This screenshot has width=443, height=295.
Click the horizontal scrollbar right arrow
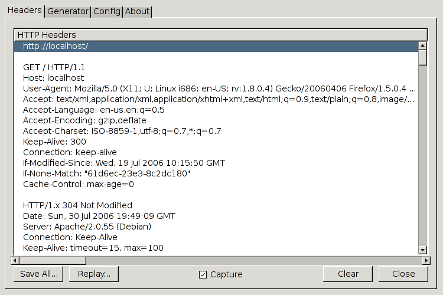(425, 260)
